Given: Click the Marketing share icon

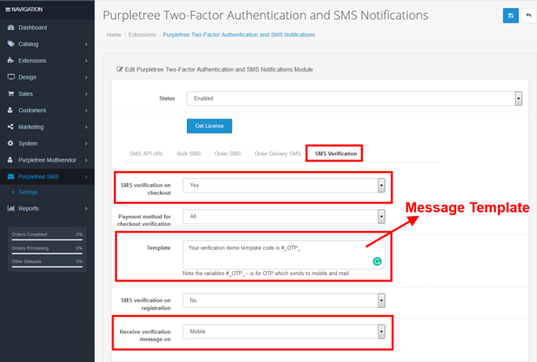Looking at the screenshot, I should [x=11, y=126].
